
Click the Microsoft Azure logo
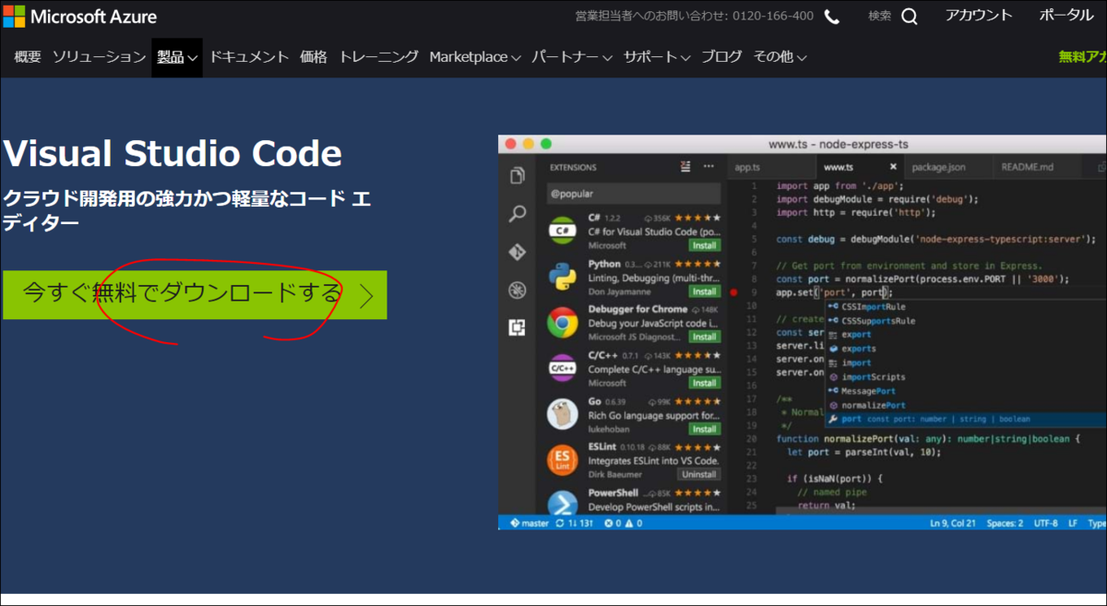79,17
